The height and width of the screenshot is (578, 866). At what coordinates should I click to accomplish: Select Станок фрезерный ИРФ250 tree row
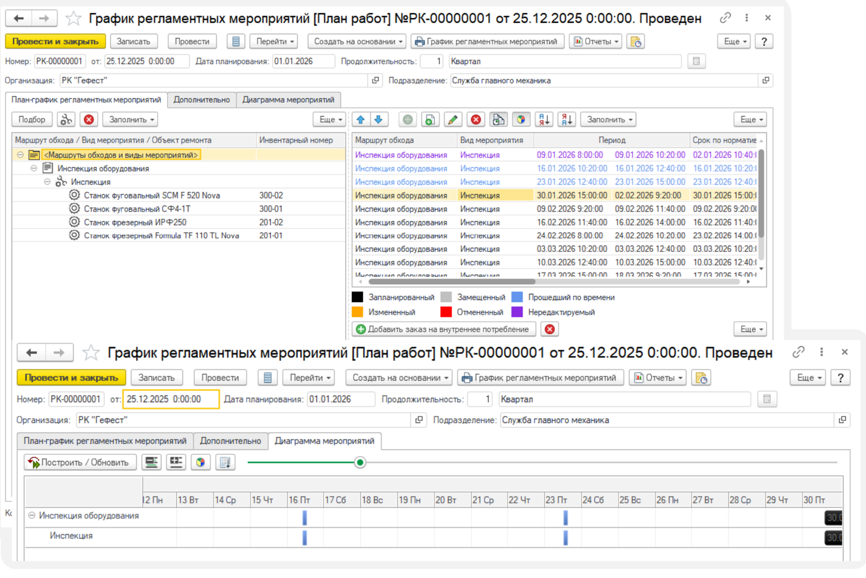[x=178, y=222]
